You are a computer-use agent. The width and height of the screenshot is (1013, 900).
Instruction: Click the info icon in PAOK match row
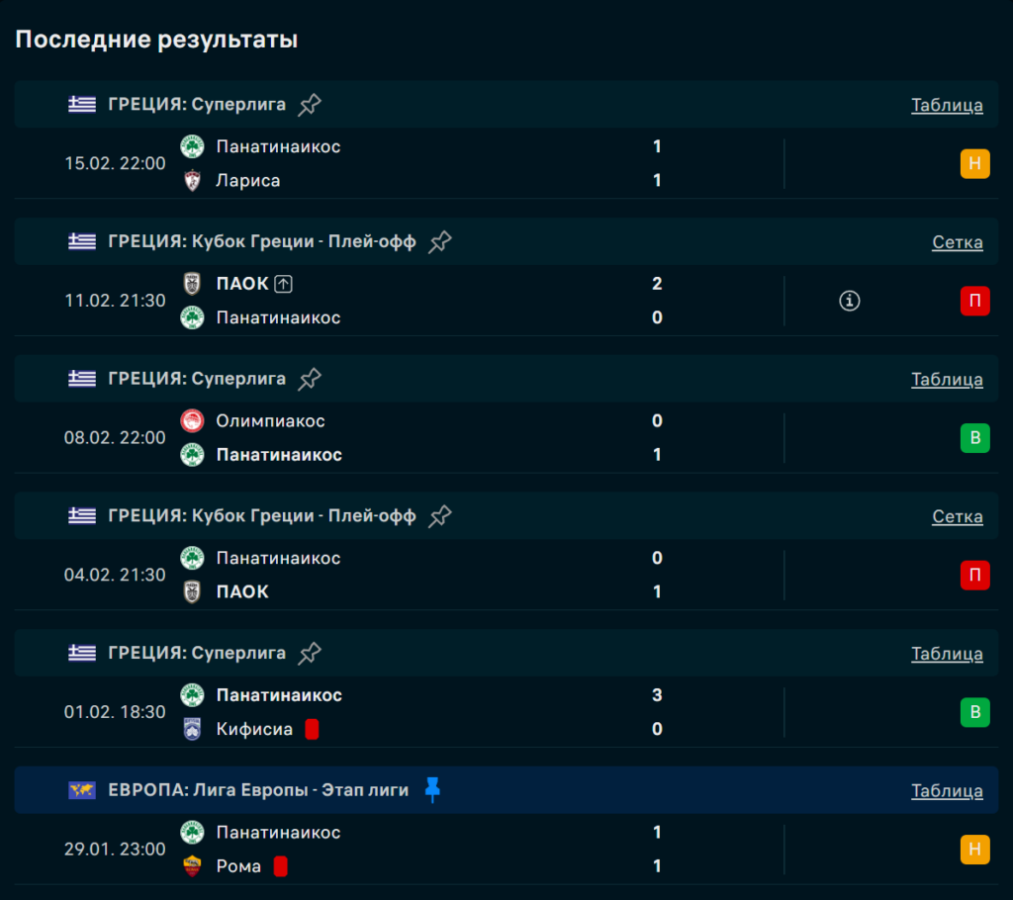(849, 301)
